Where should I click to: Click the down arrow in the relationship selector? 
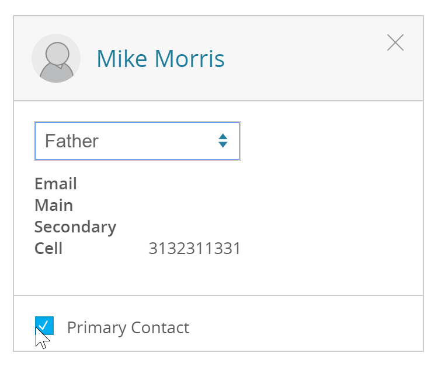tap(223, 145)
